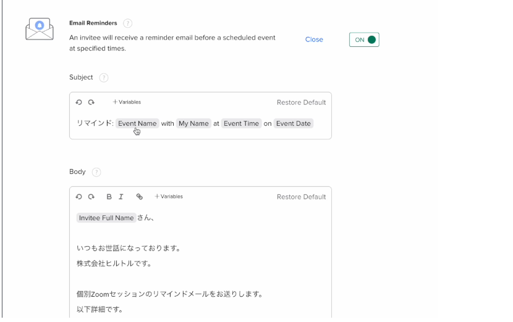Image resolution: width=513 pixels, height=322 pixels.
Task: Open the Subject help icon
Action: (104, 78)
